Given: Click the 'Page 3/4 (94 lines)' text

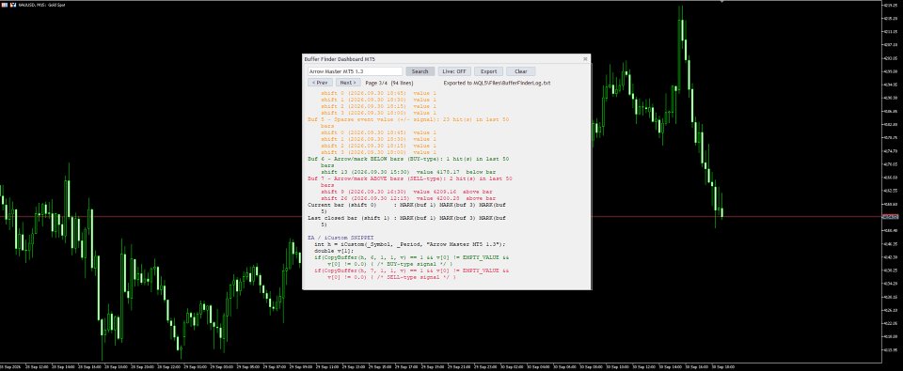Looking at the screenshot, I should pos(389,83).
